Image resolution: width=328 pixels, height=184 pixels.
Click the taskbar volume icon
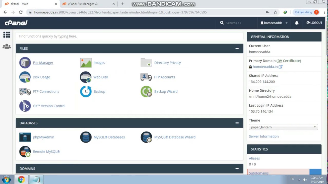(x=305, y=179)
